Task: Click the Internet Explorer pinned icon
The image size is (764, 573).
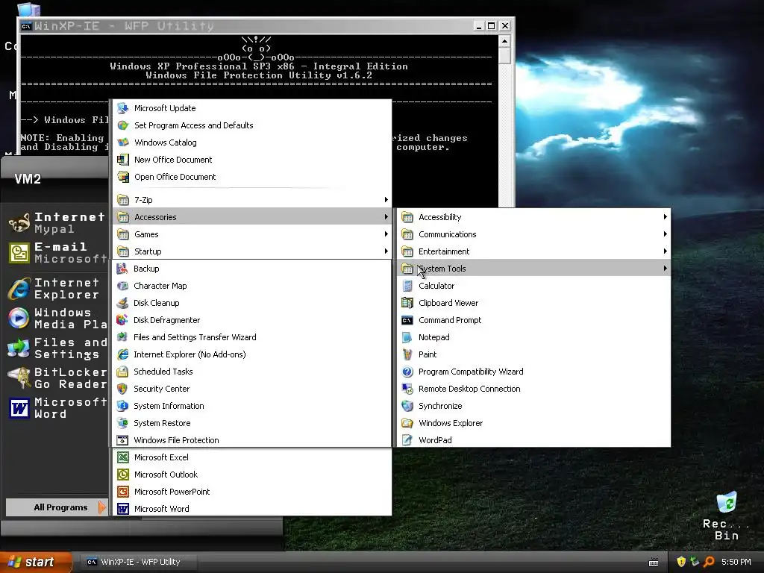Action: click(x=19, y=289)
